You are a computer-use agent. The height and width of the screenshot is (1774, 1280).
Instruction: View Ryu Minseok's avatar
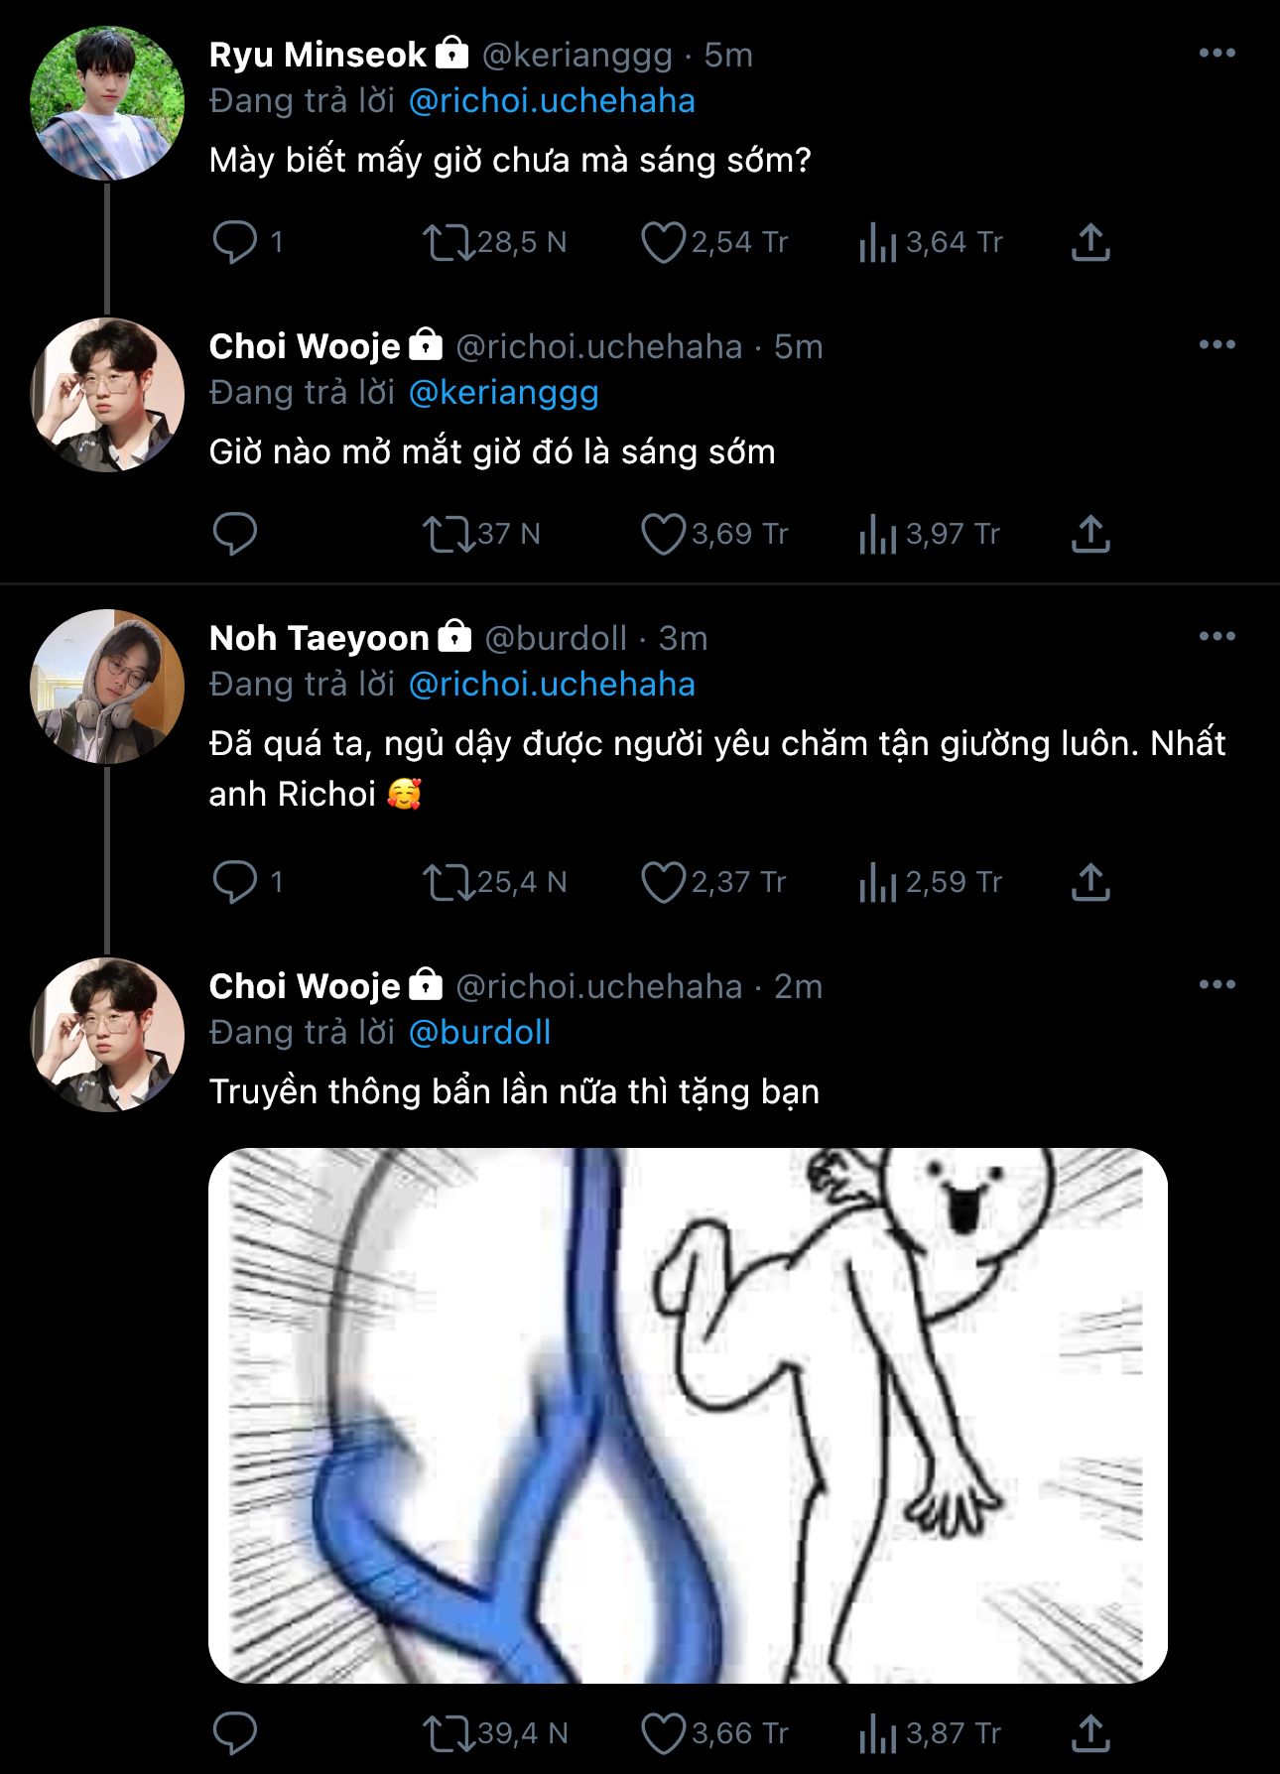[x=107, y=103]
